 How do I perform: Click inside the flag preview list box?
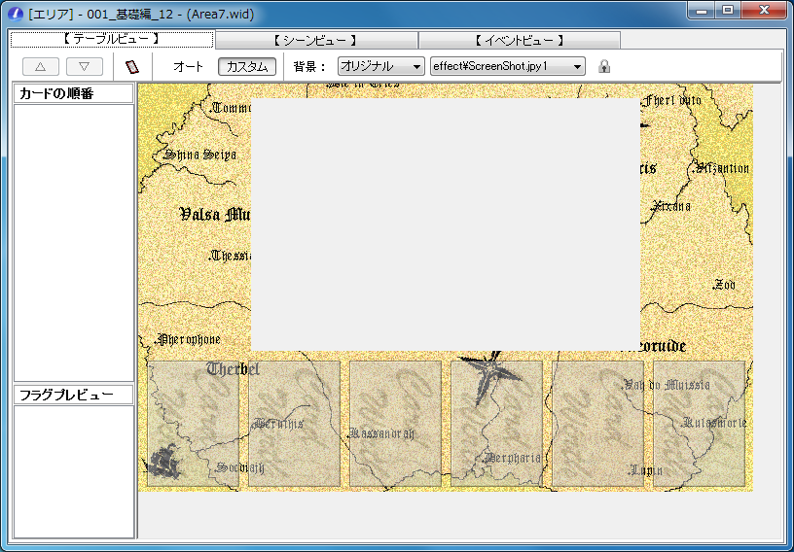pos(73,471)
